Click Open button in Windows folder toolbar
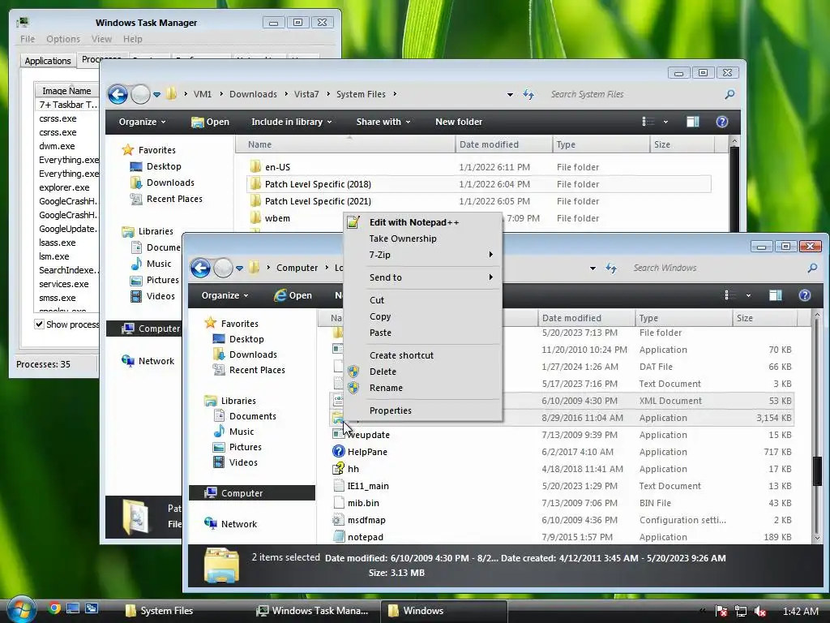The image size is (830, 623). coord(293,295)
